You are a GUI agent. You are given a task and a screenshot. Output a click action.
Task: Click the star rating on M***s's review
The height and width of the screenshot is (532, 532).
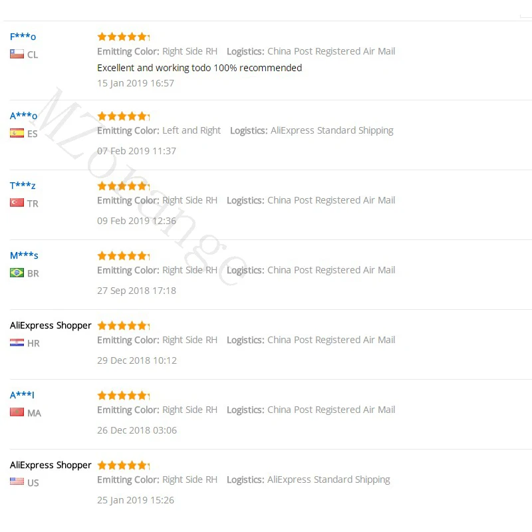tap(124, 256)
